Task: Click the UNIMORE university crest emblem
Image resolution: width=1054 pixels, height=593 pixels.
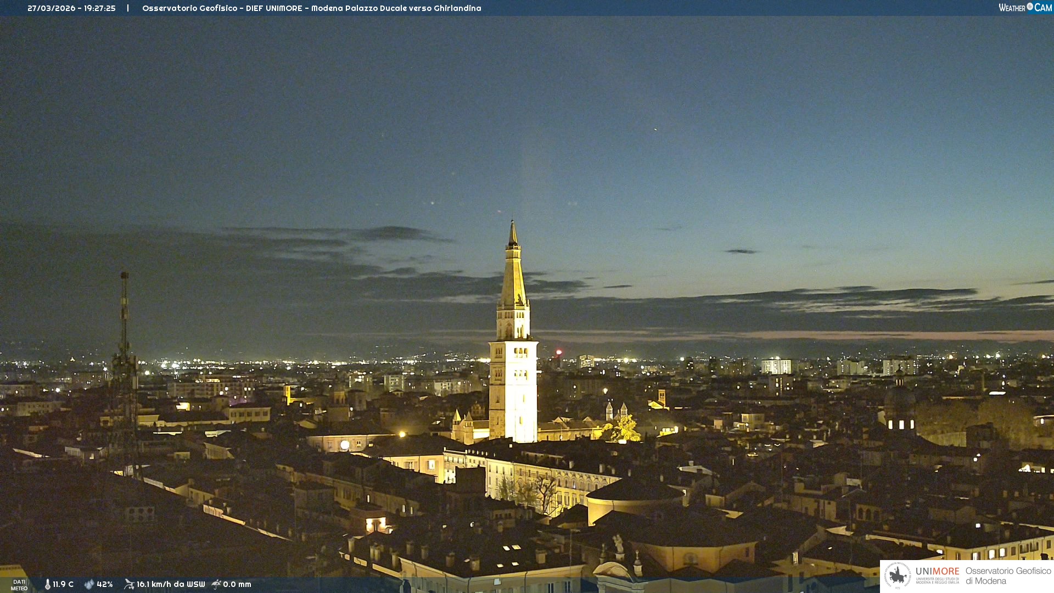Action: (x=898, y=575)
